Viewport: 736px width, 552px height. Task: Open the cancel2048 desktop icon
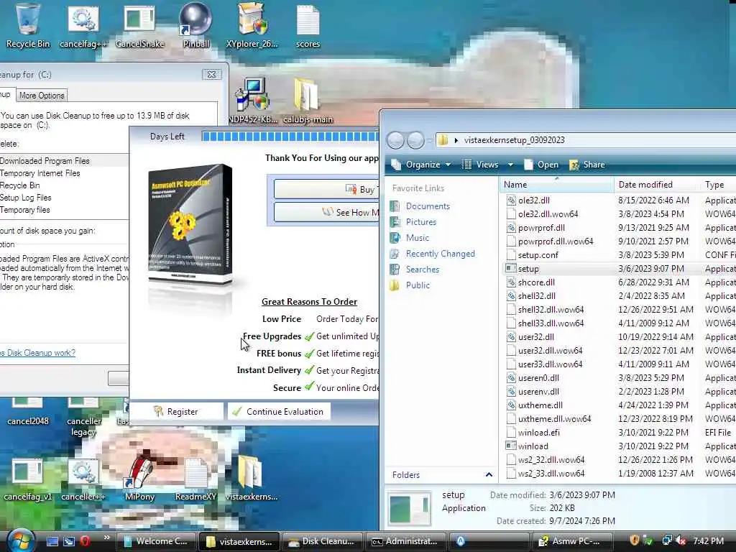point(27,413)
